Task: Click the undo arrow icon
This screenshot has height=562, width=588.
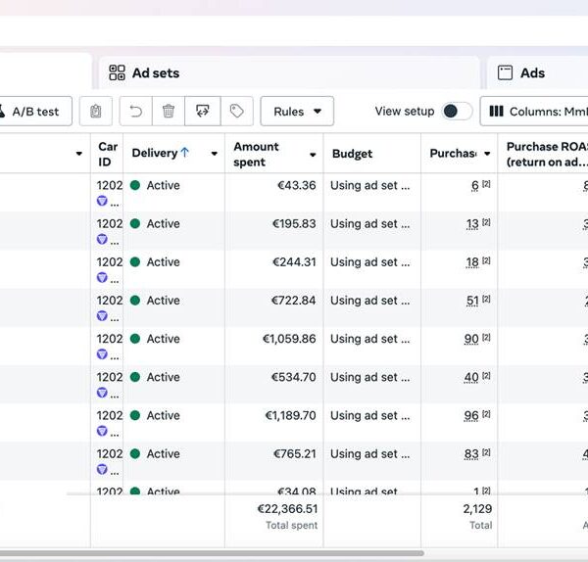Action: pos(135,112)
